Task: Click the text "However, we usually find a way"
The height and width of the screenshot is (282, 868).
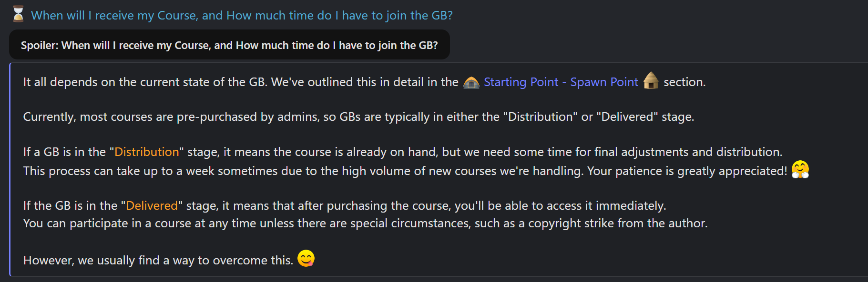Action: 158,261
